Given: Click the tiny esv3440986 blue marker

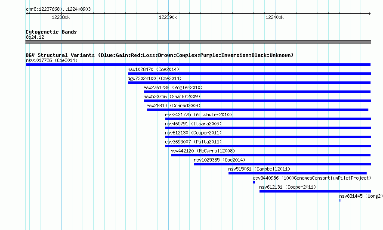Looking at the screenshot, I should point(254,182).
